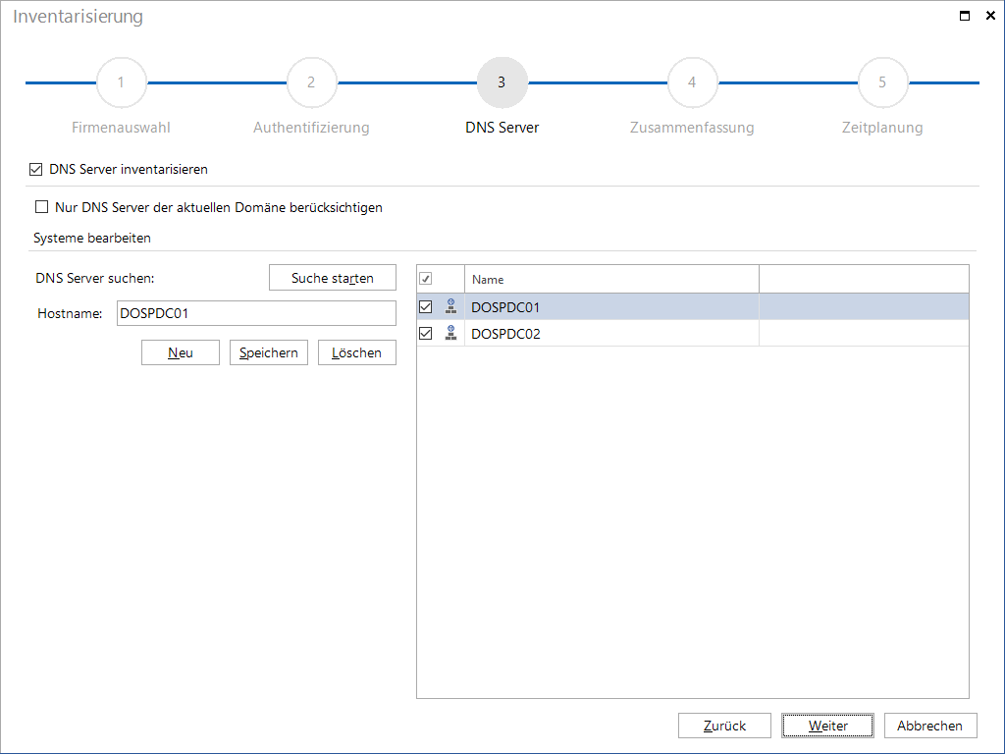Enable Nur DNS Server der aktuellen Domäne
1005x754 pixels.
[41, 207]
